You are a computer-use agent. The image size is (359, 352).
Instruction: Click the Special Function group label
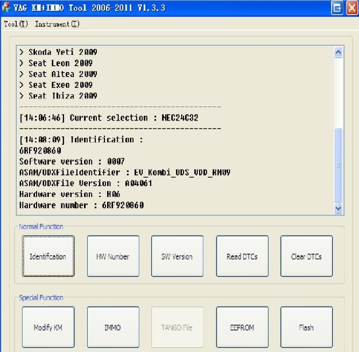pyautogui.click(x=41, y=298)
